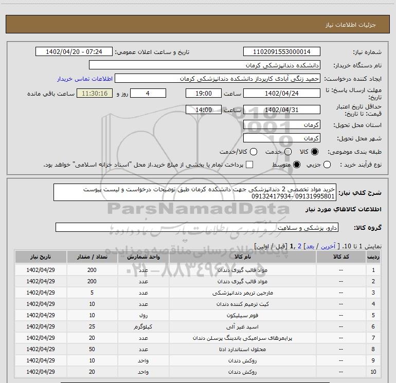Image resolution: width=396 pixels, height=383 pixels.
Task: Select item کیت ترمیم کننده دندان
Action: click(x=242, y=304)
